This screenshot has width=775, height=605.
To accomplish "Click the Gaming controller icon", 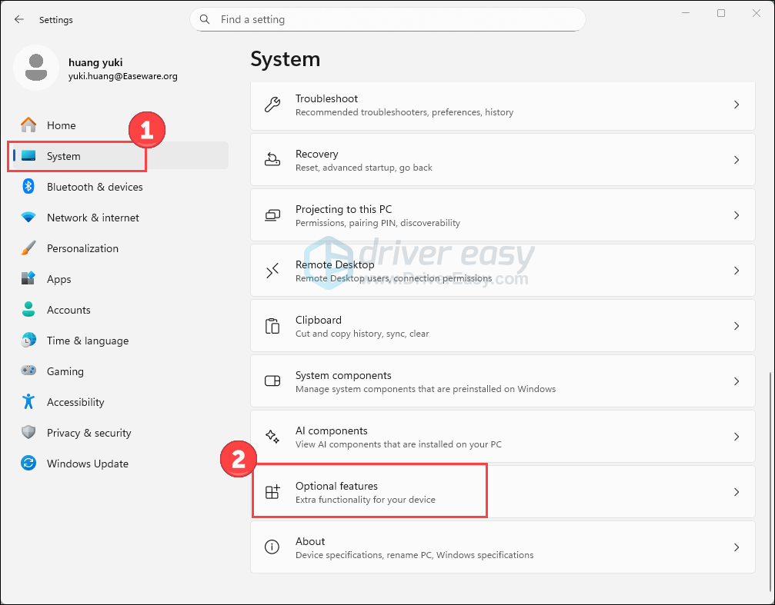I will tap(28, 371).
